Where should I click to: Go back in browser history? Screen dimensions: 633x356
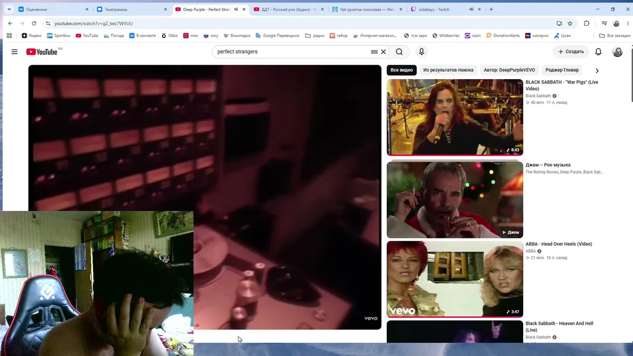pyautogui.click(x=10, y=23)
